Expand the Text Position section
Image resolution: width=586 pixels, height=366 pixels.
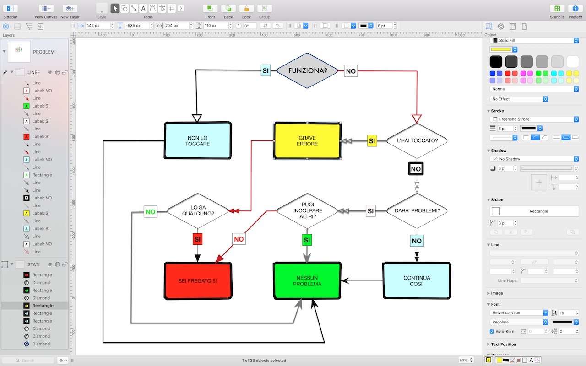[488, 344]
